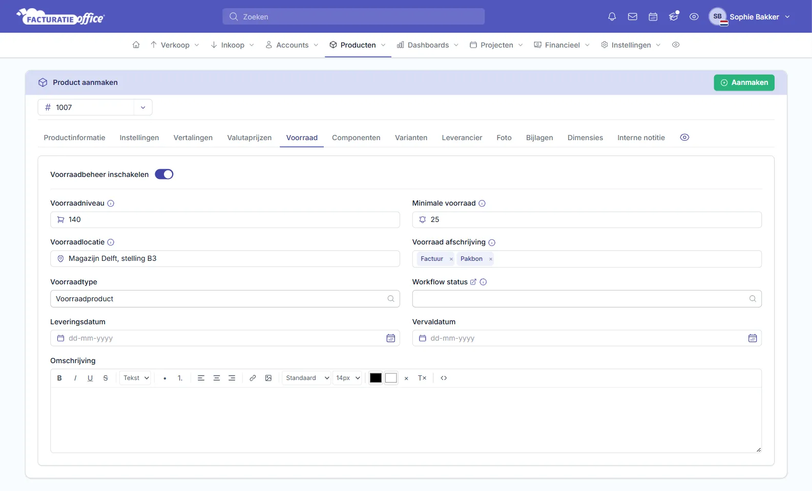Viewport: 812px width, 491px height.
Task: Insert a numbered list
Action: click(180, 378)
